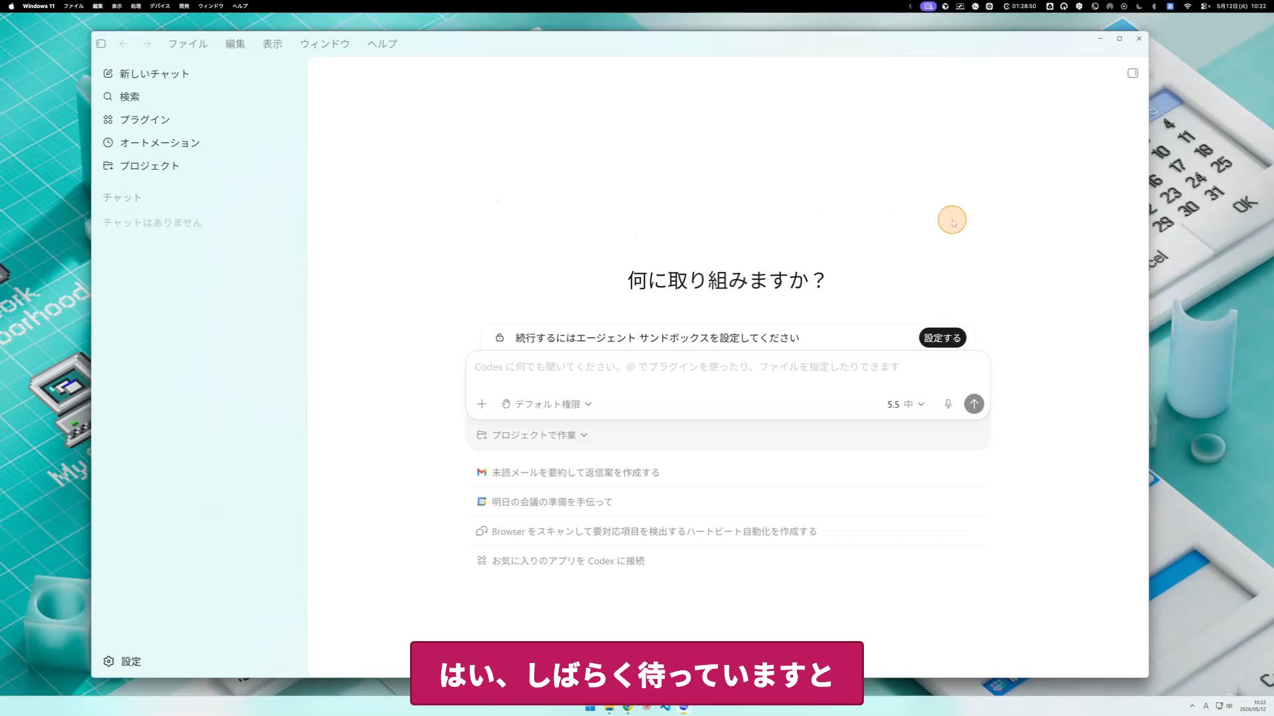
Task: Open settings (設定) at sidebar bottom
Action: [x=122, y=661]
